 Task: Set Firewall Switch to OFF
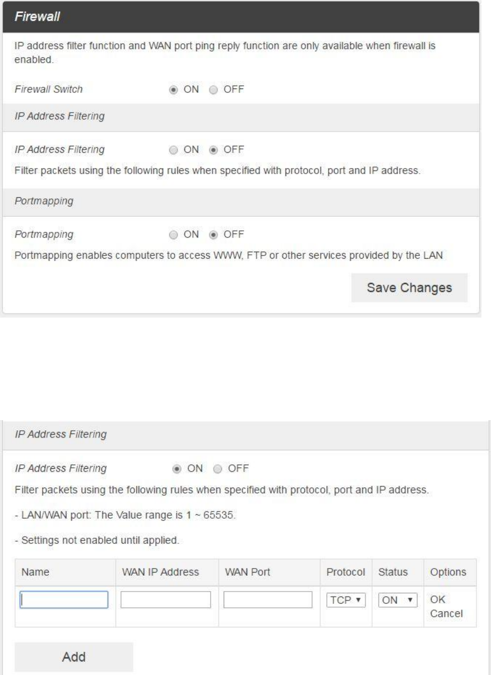pyautogui.click(x=213, y=89)
